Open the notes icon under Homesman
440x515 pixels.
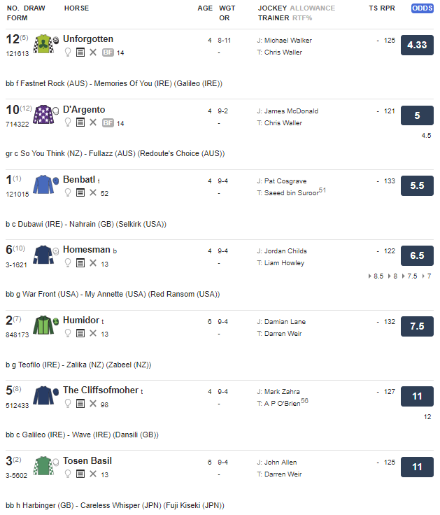[x=80, y=263]
